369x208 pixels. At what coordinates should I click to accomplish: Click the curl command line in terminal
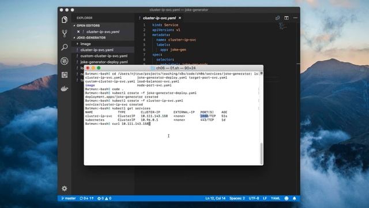118,124
